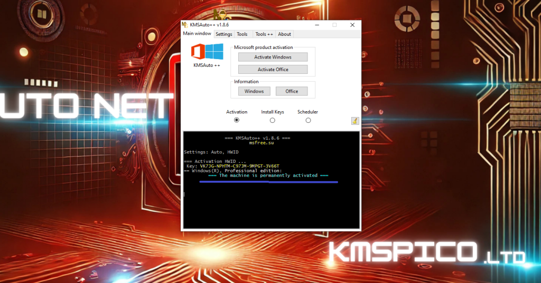Open the Settings tab
The width and height of the screenshot is (541, 283).
[x=223, y=34]
